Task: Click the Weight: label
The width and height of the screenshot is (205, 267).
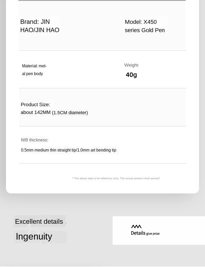Action: coord(132,65)
